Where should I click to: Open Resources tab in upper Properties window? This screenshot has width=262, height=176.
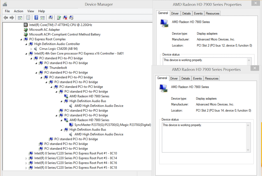(213, 13)
